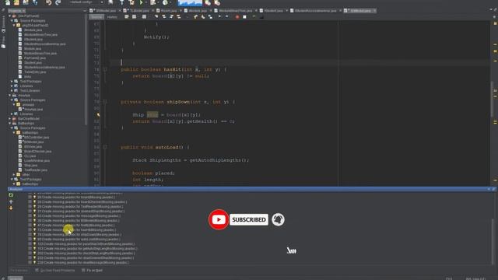The width and height of the screenshot is (498, 280).
Task: Switch to the IStudent.java editor tab
Action: click(x=273, y=11)
